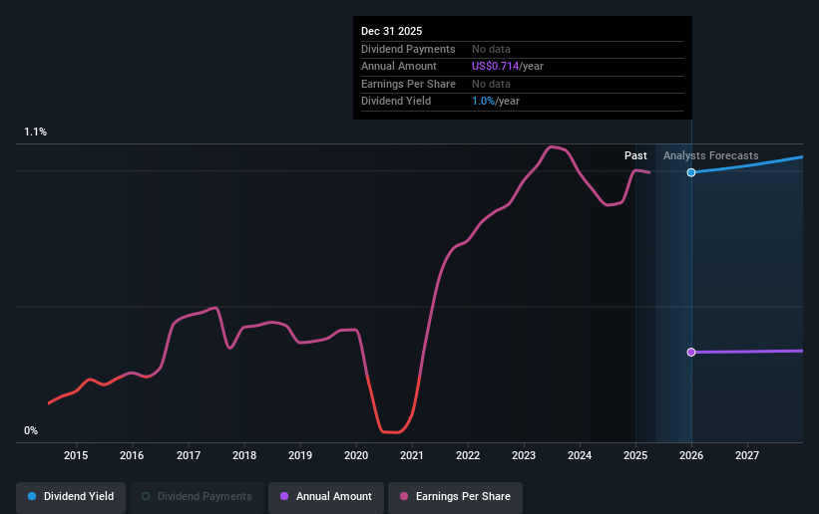Click the 1.1% y-axis label
Viewport: 819px width, 514px height.
tap(36, 132)
